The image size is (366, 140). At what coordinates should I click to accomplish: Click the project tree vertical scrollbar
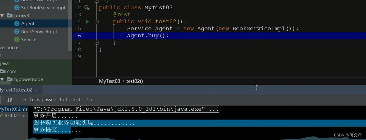(x=70, y=25)
